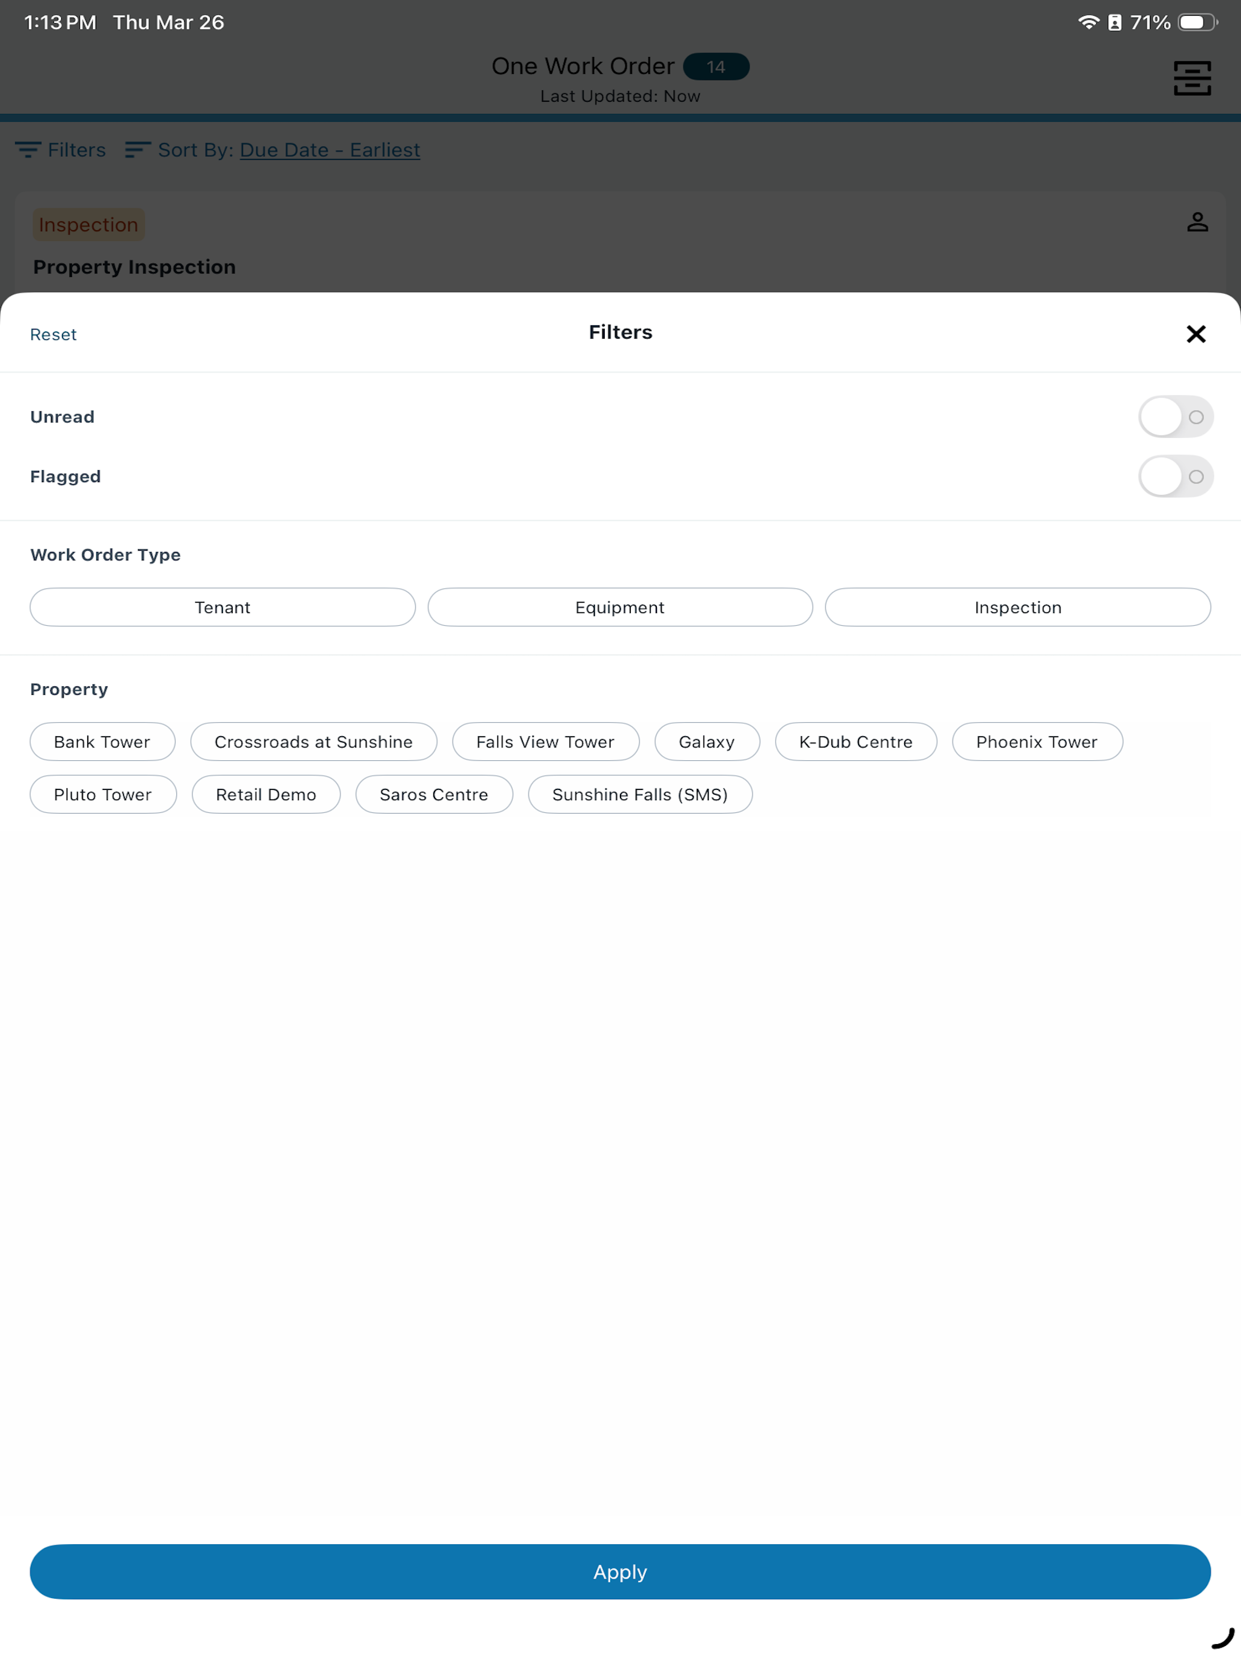
Task: Tap the orange Inspection tag on the card
Action: pos(88,225)
